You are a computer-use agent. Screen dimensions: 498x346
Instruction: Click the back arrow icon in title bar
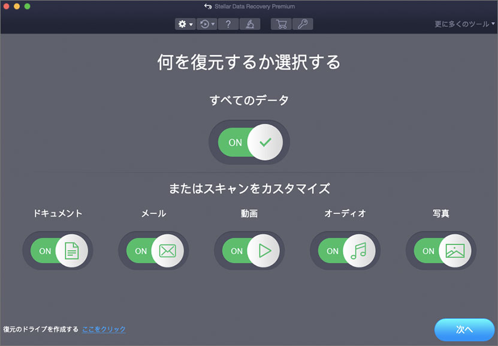208,7
